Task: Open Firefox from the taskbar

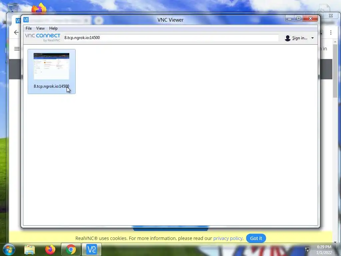Action: point(50,249)
